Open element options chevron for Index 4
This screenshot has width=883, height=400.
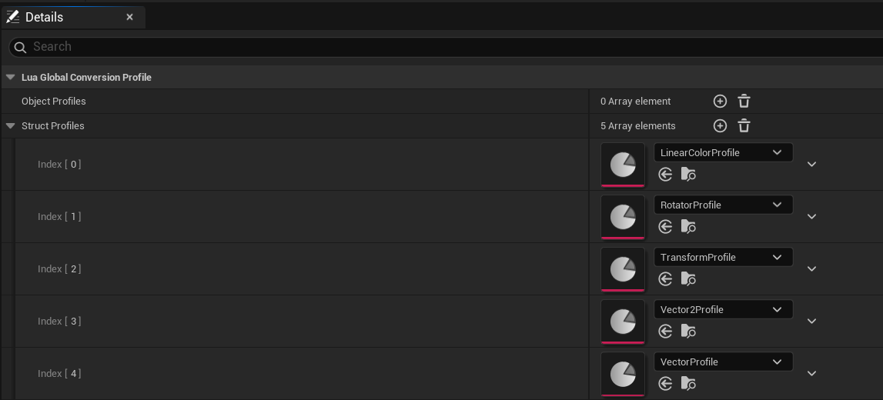coord(811,374)
